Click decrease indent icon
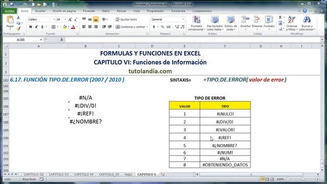The width and height of the screenshot is (327, 184). pyautogui.click(x=104, y=27)
